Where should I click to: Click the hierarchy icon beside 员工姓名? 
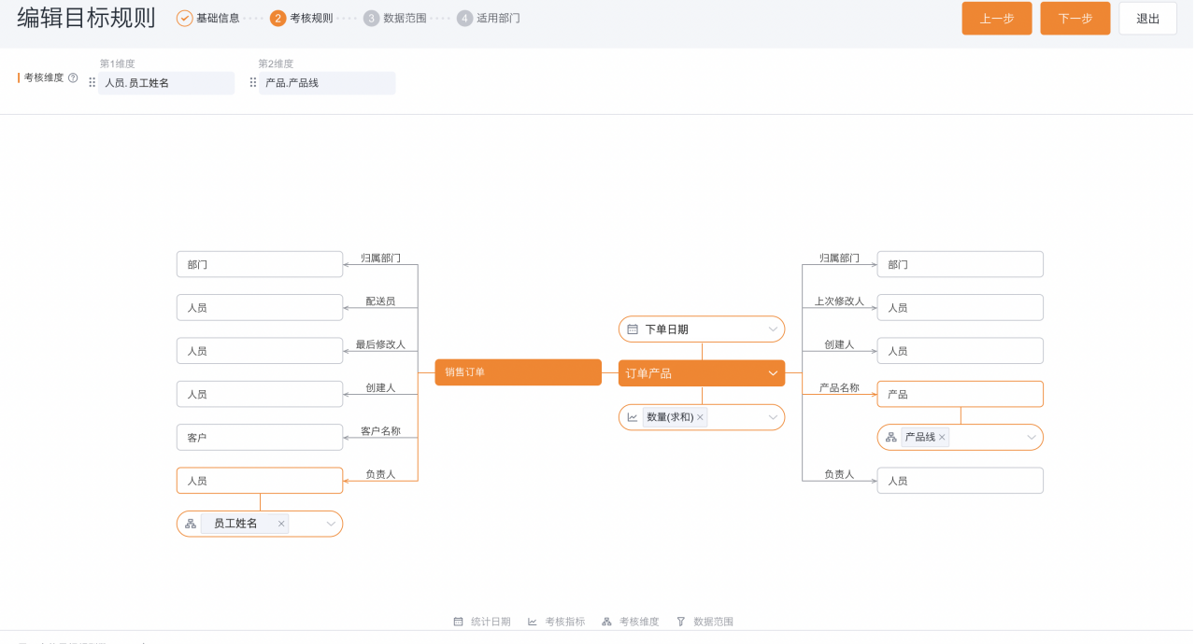pyautogui.click(x=191, y=524)
